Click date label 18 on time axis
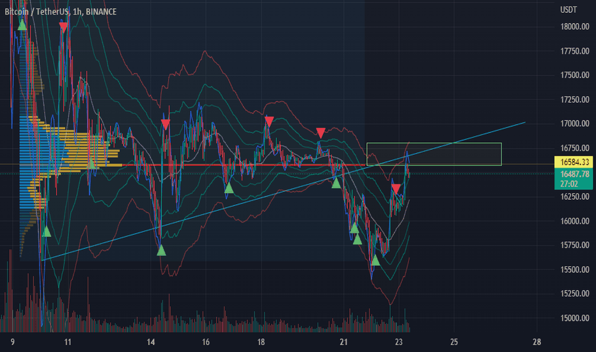Screen dimensions: 596x352 point(261,342)
